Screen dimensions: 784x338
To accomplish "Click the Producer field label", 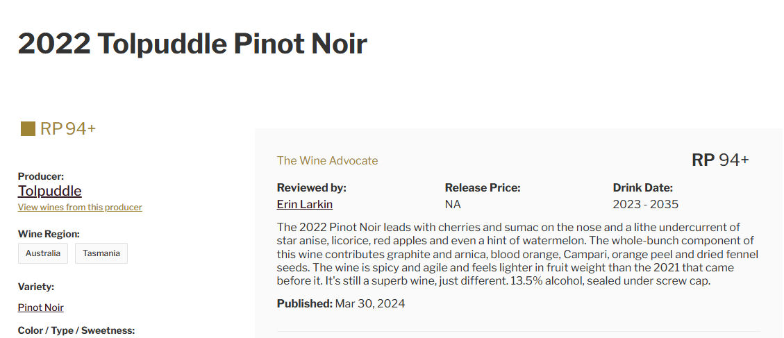I will click(41, 176).
